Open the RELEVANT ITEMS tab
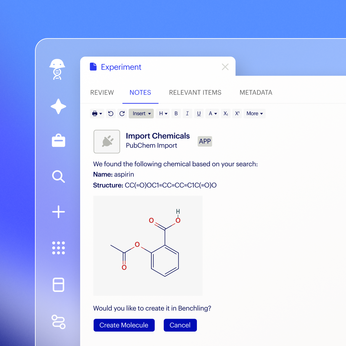The image size is (346, 346). 195,93
